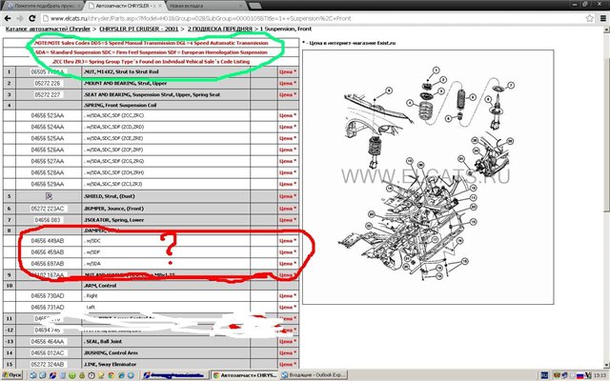Open a new tab with the plus button

coord(254,6)
